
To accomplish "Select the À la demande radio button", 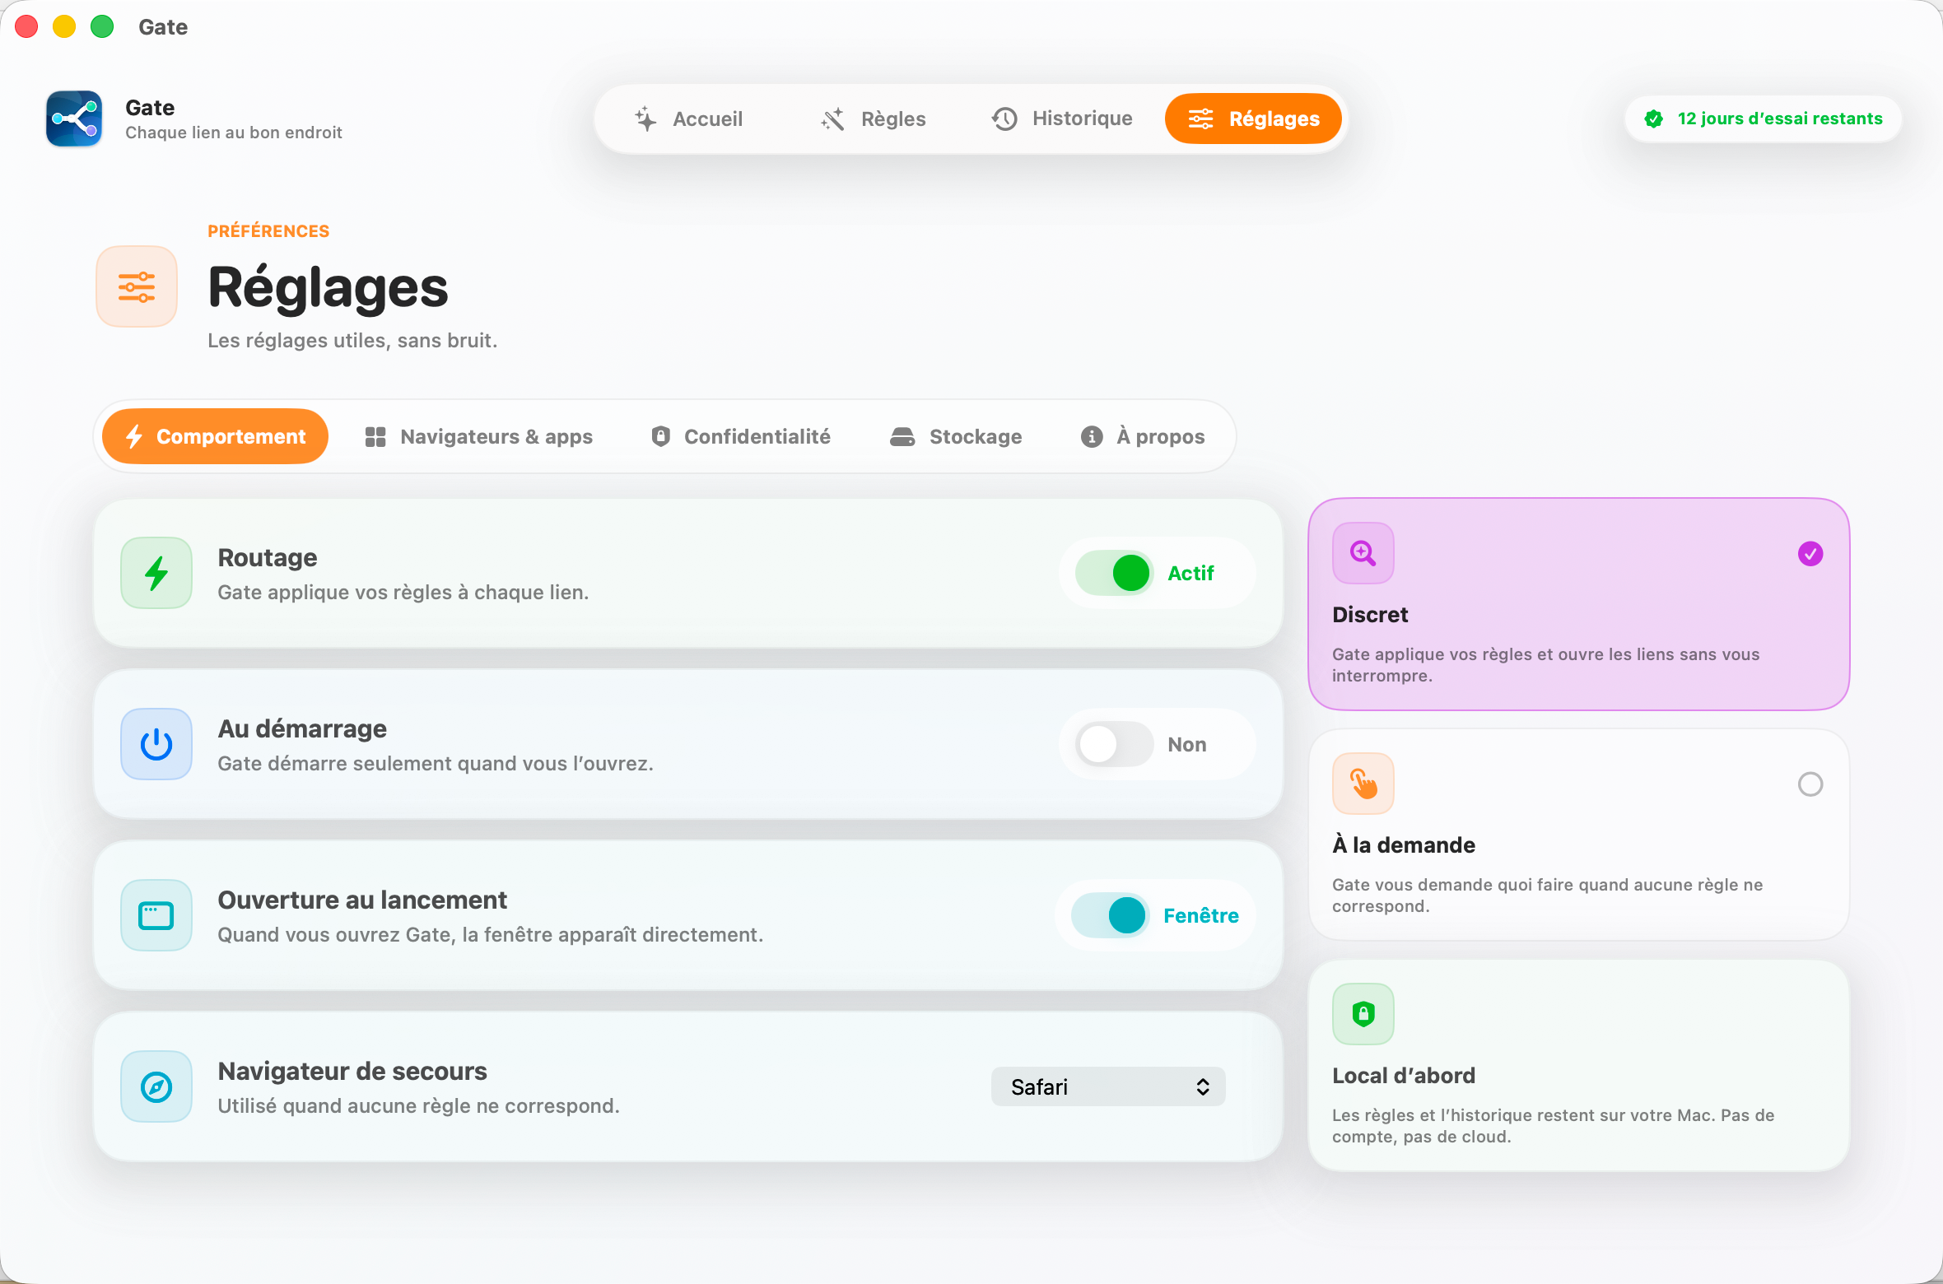I will [x=1810, y=784].
